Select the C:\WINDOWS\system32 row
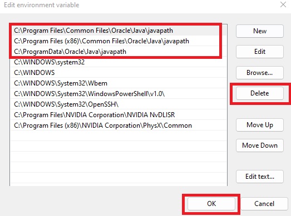Screen dimensions: 291x216 click(x=119, y=62)
